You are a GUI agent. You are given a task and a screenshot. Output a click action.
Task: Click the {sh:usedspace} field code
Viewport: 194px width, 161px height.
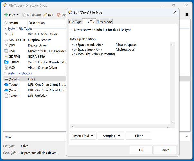click(x=126, y=45)
